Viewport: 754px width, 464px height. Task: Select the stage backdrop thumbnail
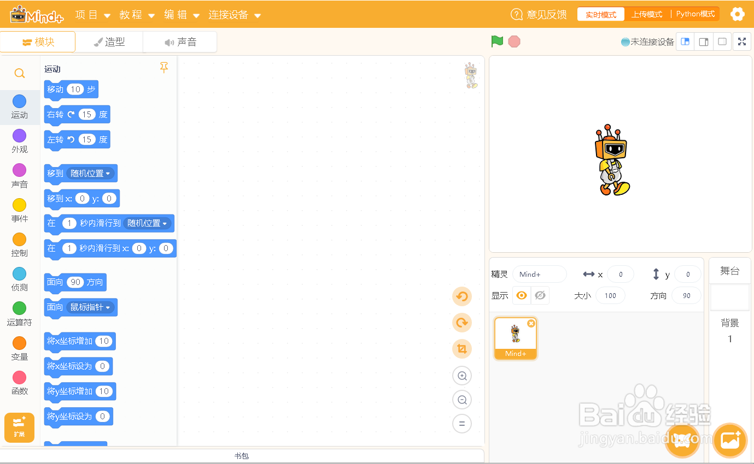coord(730,297)
